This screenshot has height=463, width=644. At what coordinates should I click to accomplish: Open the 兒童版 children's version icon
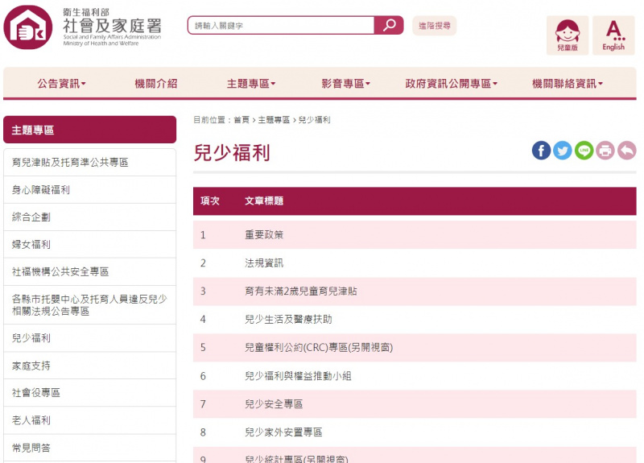point(567,35)
